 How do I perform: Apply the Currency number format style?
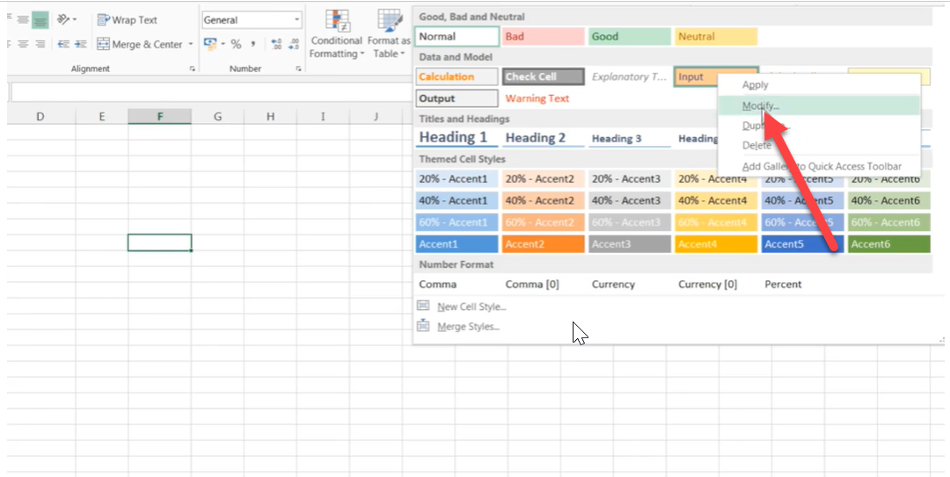pos(630,284)
